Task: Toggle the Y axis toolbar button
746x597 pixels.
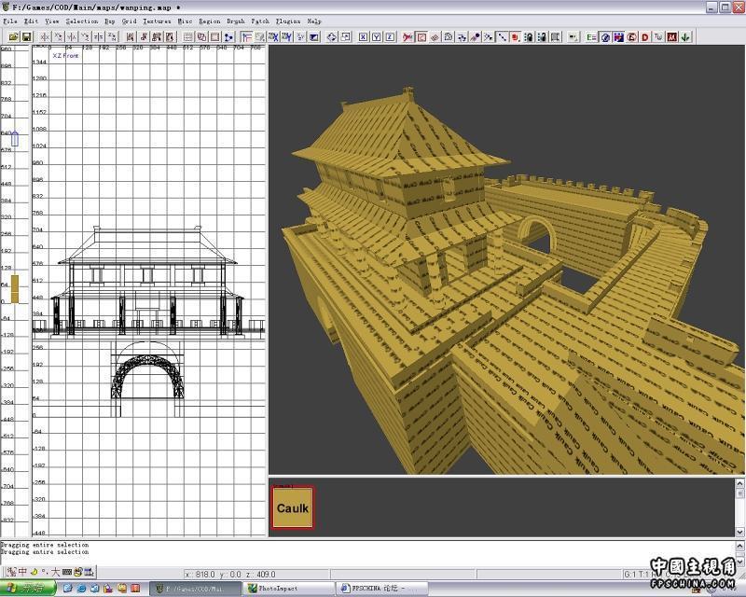Action: click(376, 37)
